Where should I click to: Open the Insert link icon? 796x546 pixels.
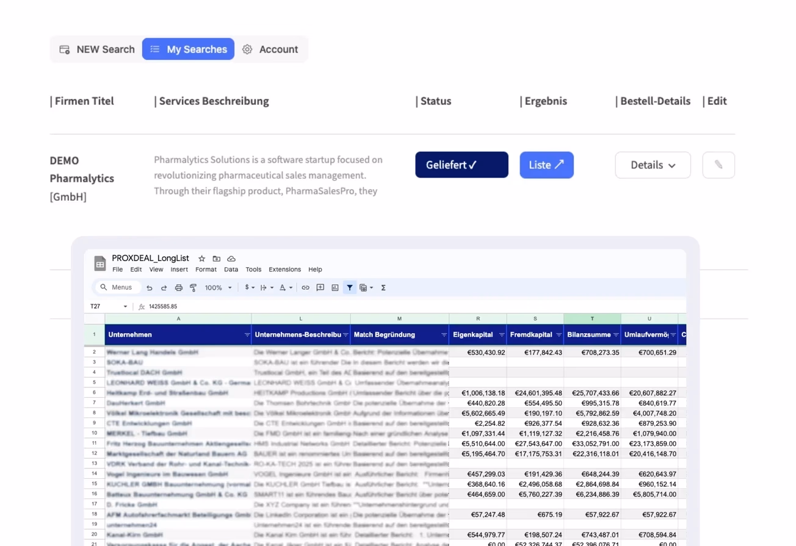coord(305,287)
